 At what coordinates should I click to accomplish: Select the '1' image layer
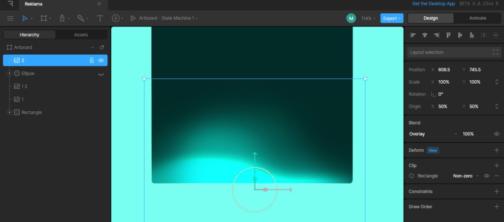point(55,99)
